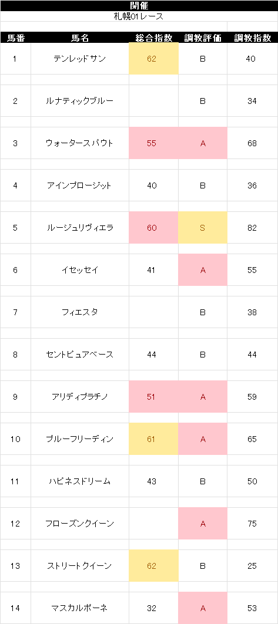Click the pink 55 index cell
Image resolution: width=278 pixels, height=624 pixels.
pyautogui.click(x=153, y=143)
